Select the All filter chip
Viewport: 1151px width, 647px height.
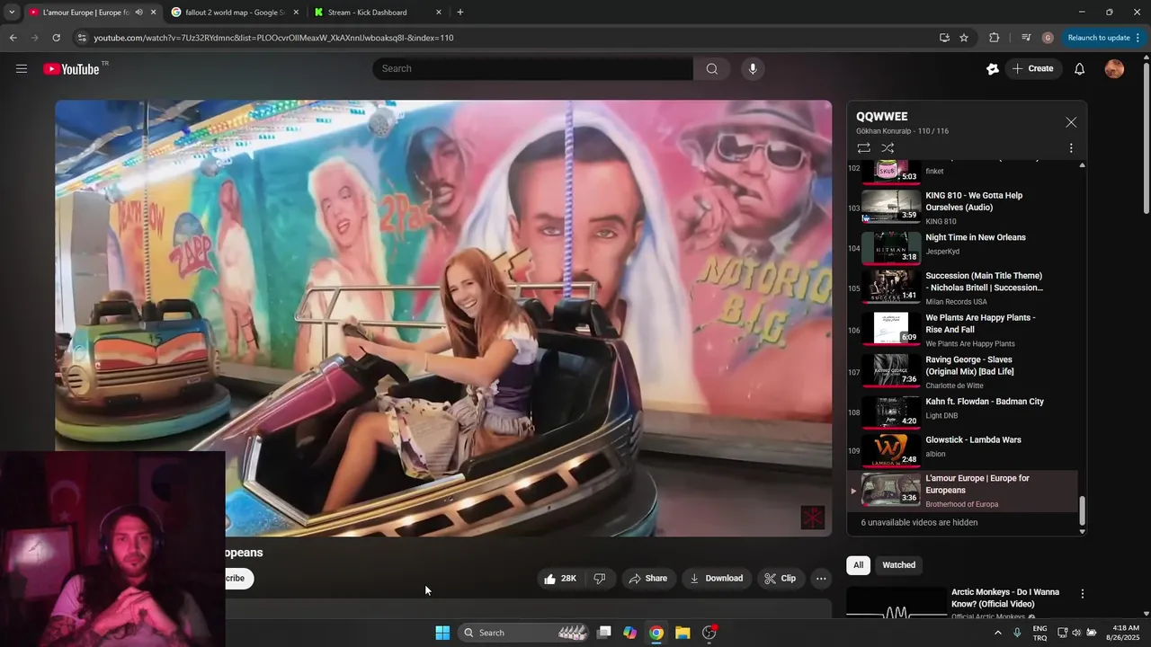858,565
